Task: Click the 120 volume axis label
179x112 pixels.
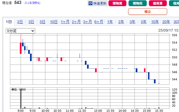Action: (x=174, y=89)
